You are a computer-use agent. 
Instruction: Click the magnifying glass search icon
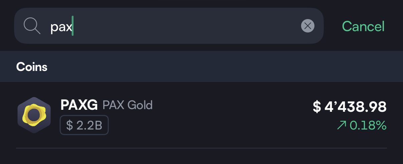pyautogui.click(x=32, y=26)
